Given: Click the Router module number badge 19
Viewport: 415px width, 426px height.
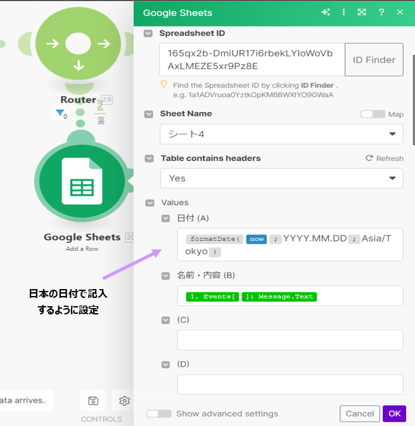Looking at the screenshot, I should click(106, 100).
